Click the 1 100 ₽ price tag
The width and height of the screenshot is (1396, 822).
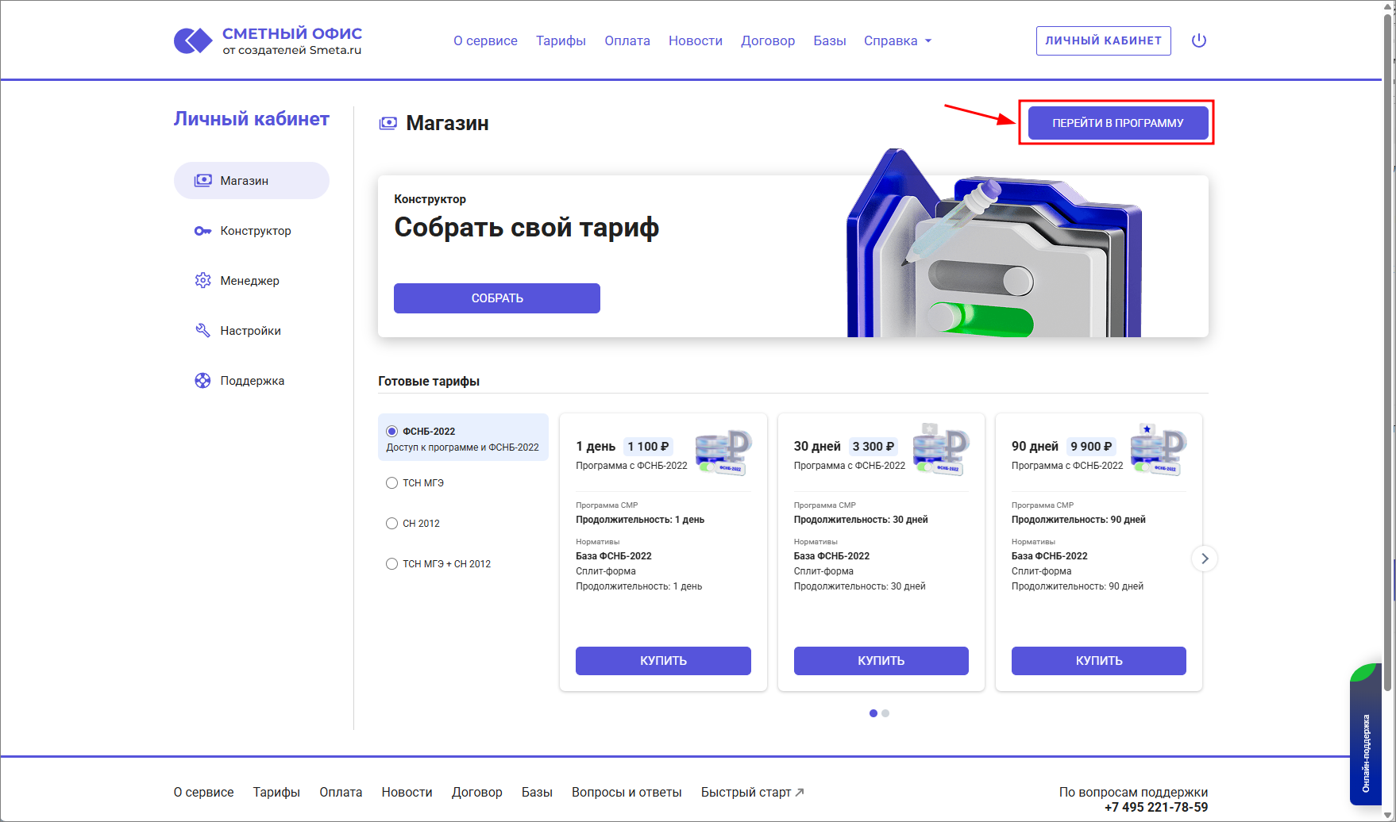649,447
